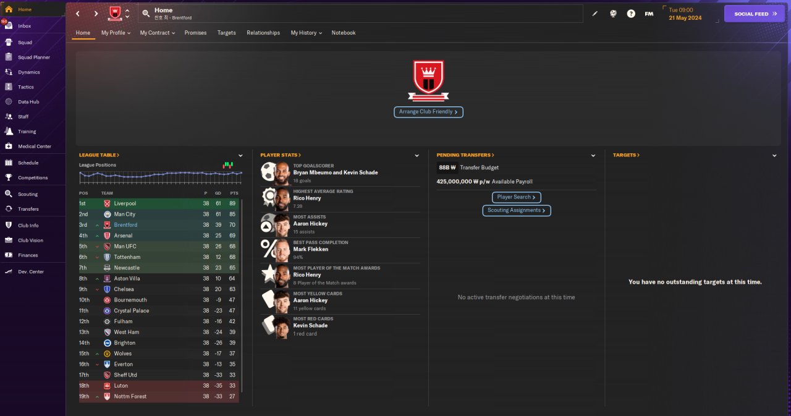Click the Squad shirt icon
This screenshot has height=416, width=791.
(9, 43)
